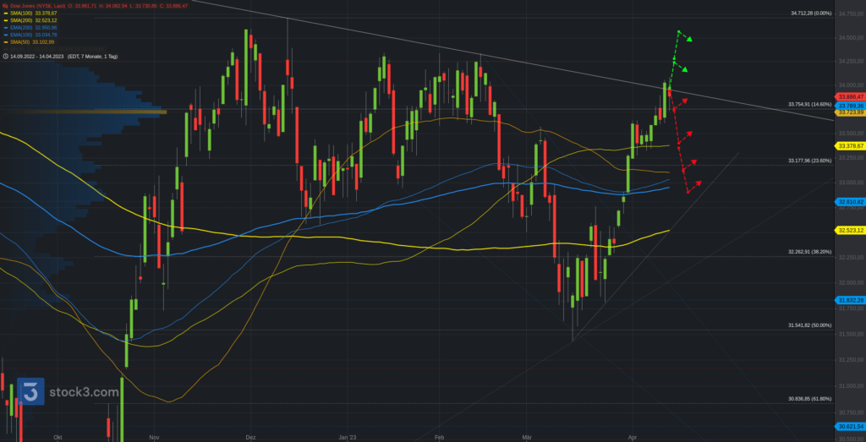866x442 pixels.
Task: Click the 32.000,00 price axis tick
Action: (x=851, y=282)
